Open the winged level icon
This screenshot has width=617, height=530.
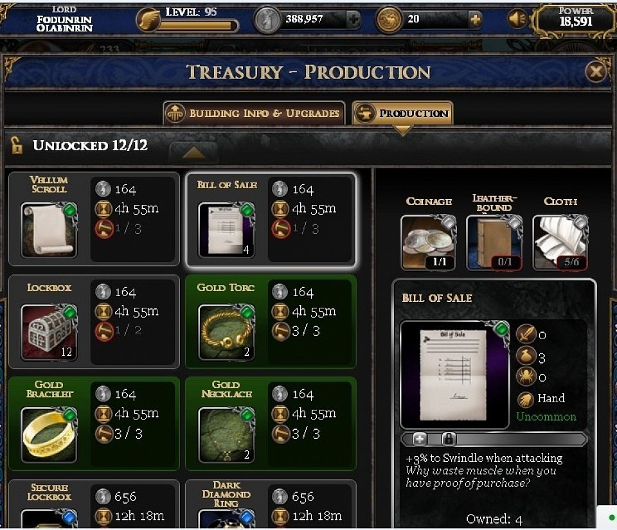(148, 20)
